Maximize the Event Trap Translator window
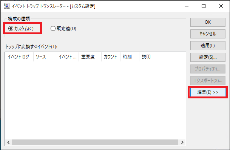The height and width of the screenshot is (150, 230). (x=204, y=6)
